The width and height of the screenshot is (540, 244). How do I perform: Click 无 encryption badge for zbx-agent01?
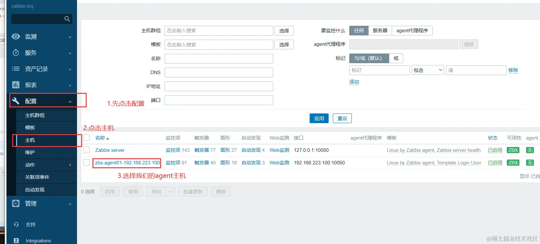point(530,163)
